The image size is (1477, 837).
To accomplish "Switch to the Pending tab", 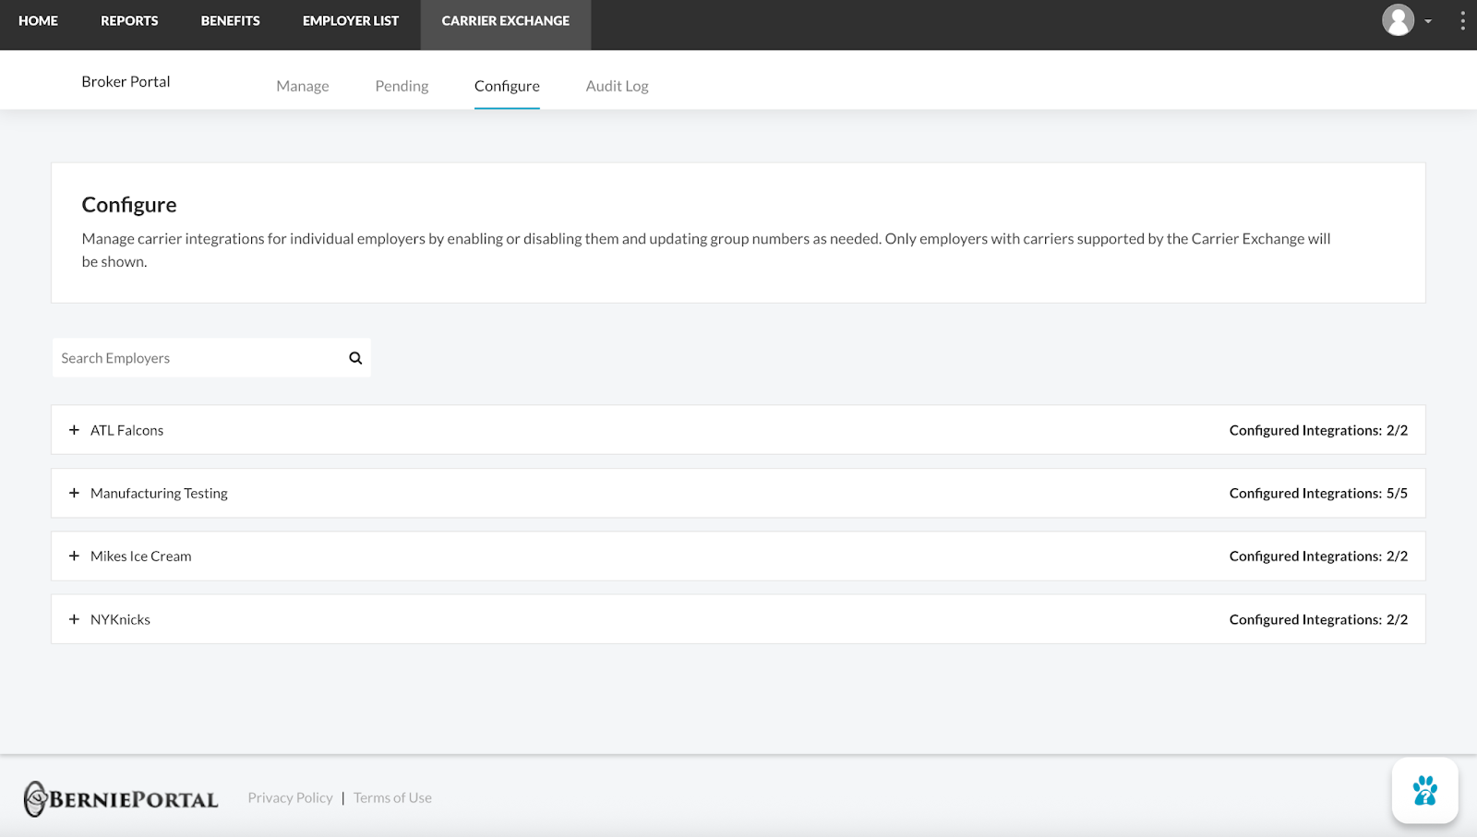I will point(402,86).
